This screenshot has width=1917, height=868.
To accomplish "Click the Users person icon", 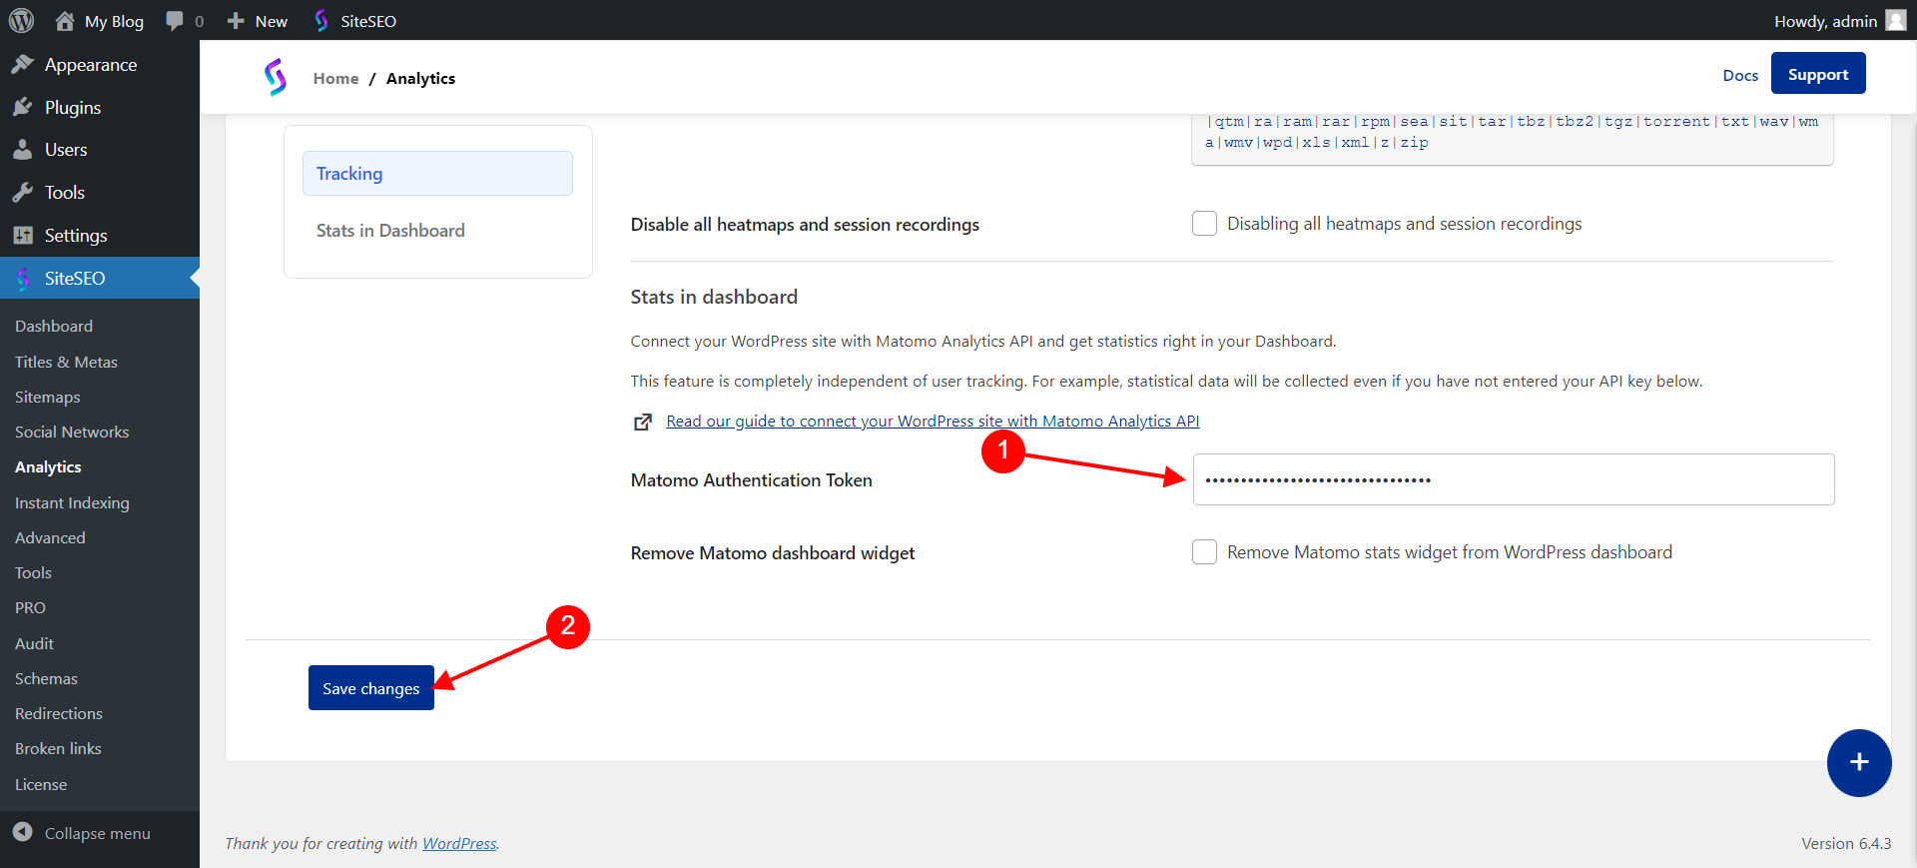I will [23, 150].
